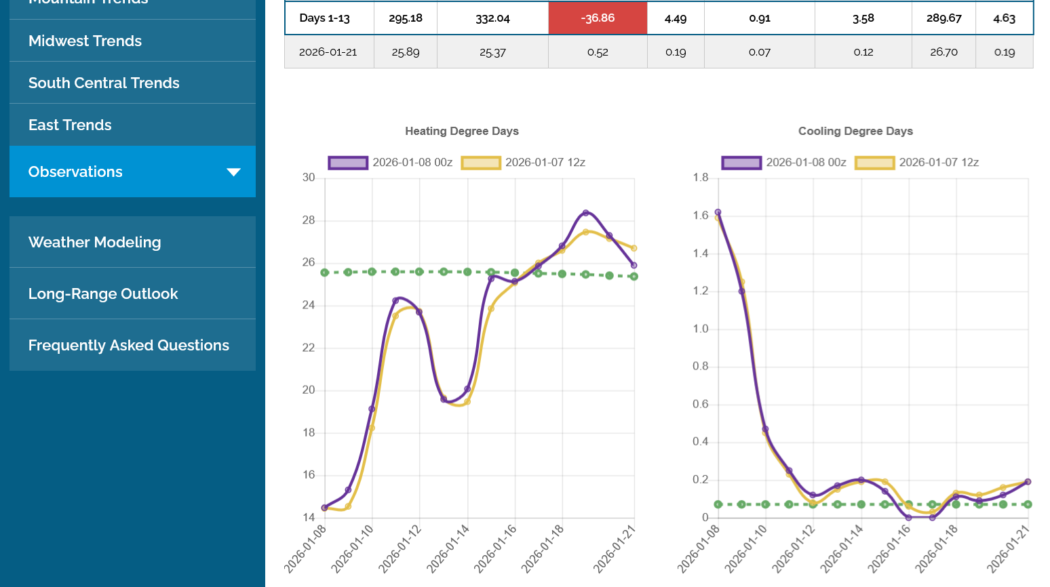Open Frequently Asked Questions
This screenshot has height=587, width=1050.
pyautogui.click(x=129, y=346)
